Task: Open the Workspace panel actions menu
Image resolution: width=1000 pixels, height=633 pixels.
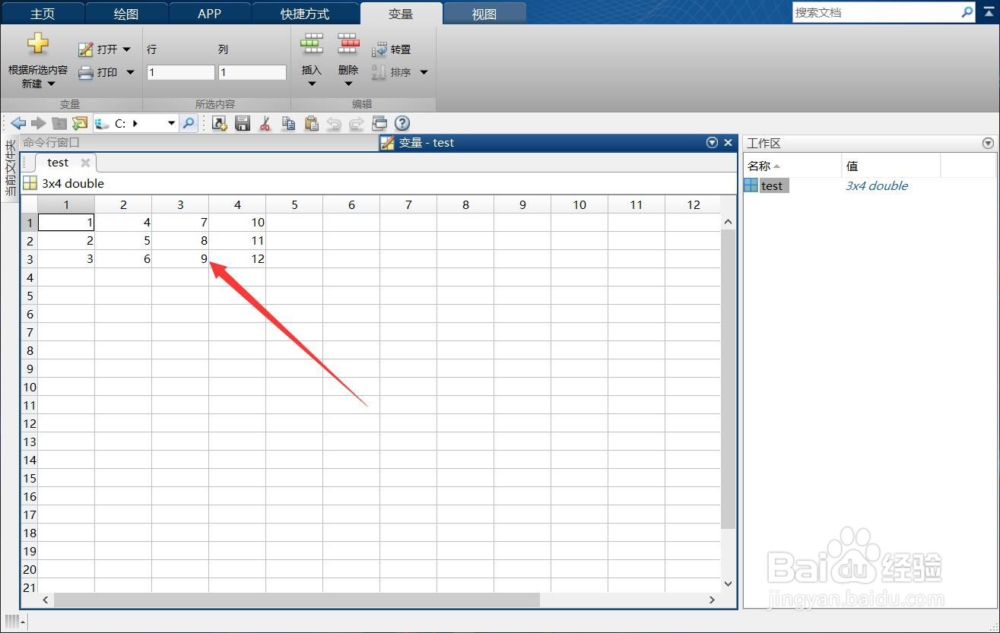Action: [x=988, y=143]
